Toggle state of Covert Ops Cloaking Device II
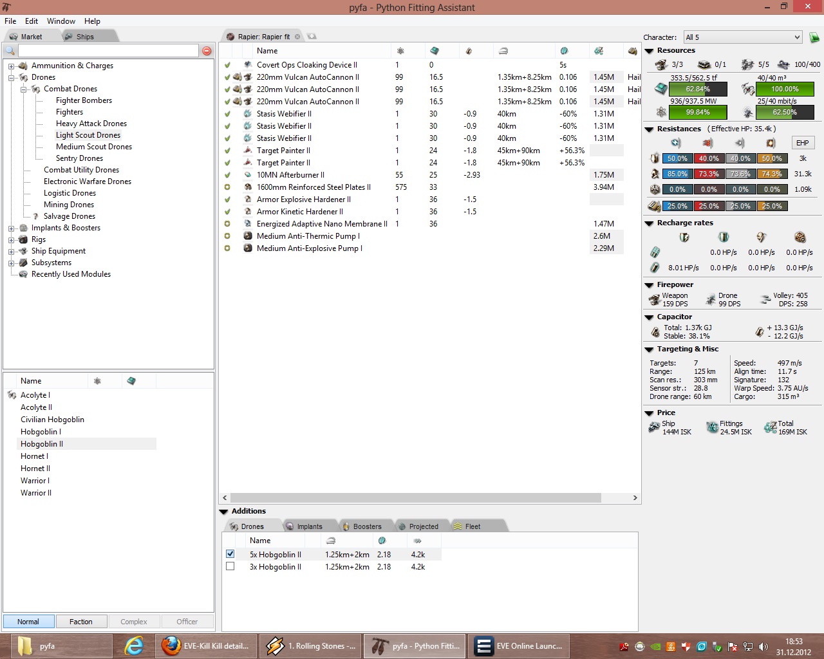 [x=227, y=65]
